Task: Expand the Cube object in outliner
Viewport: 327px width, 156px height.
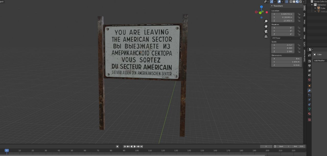Action: pyautogui.click(x=316, y=8)
